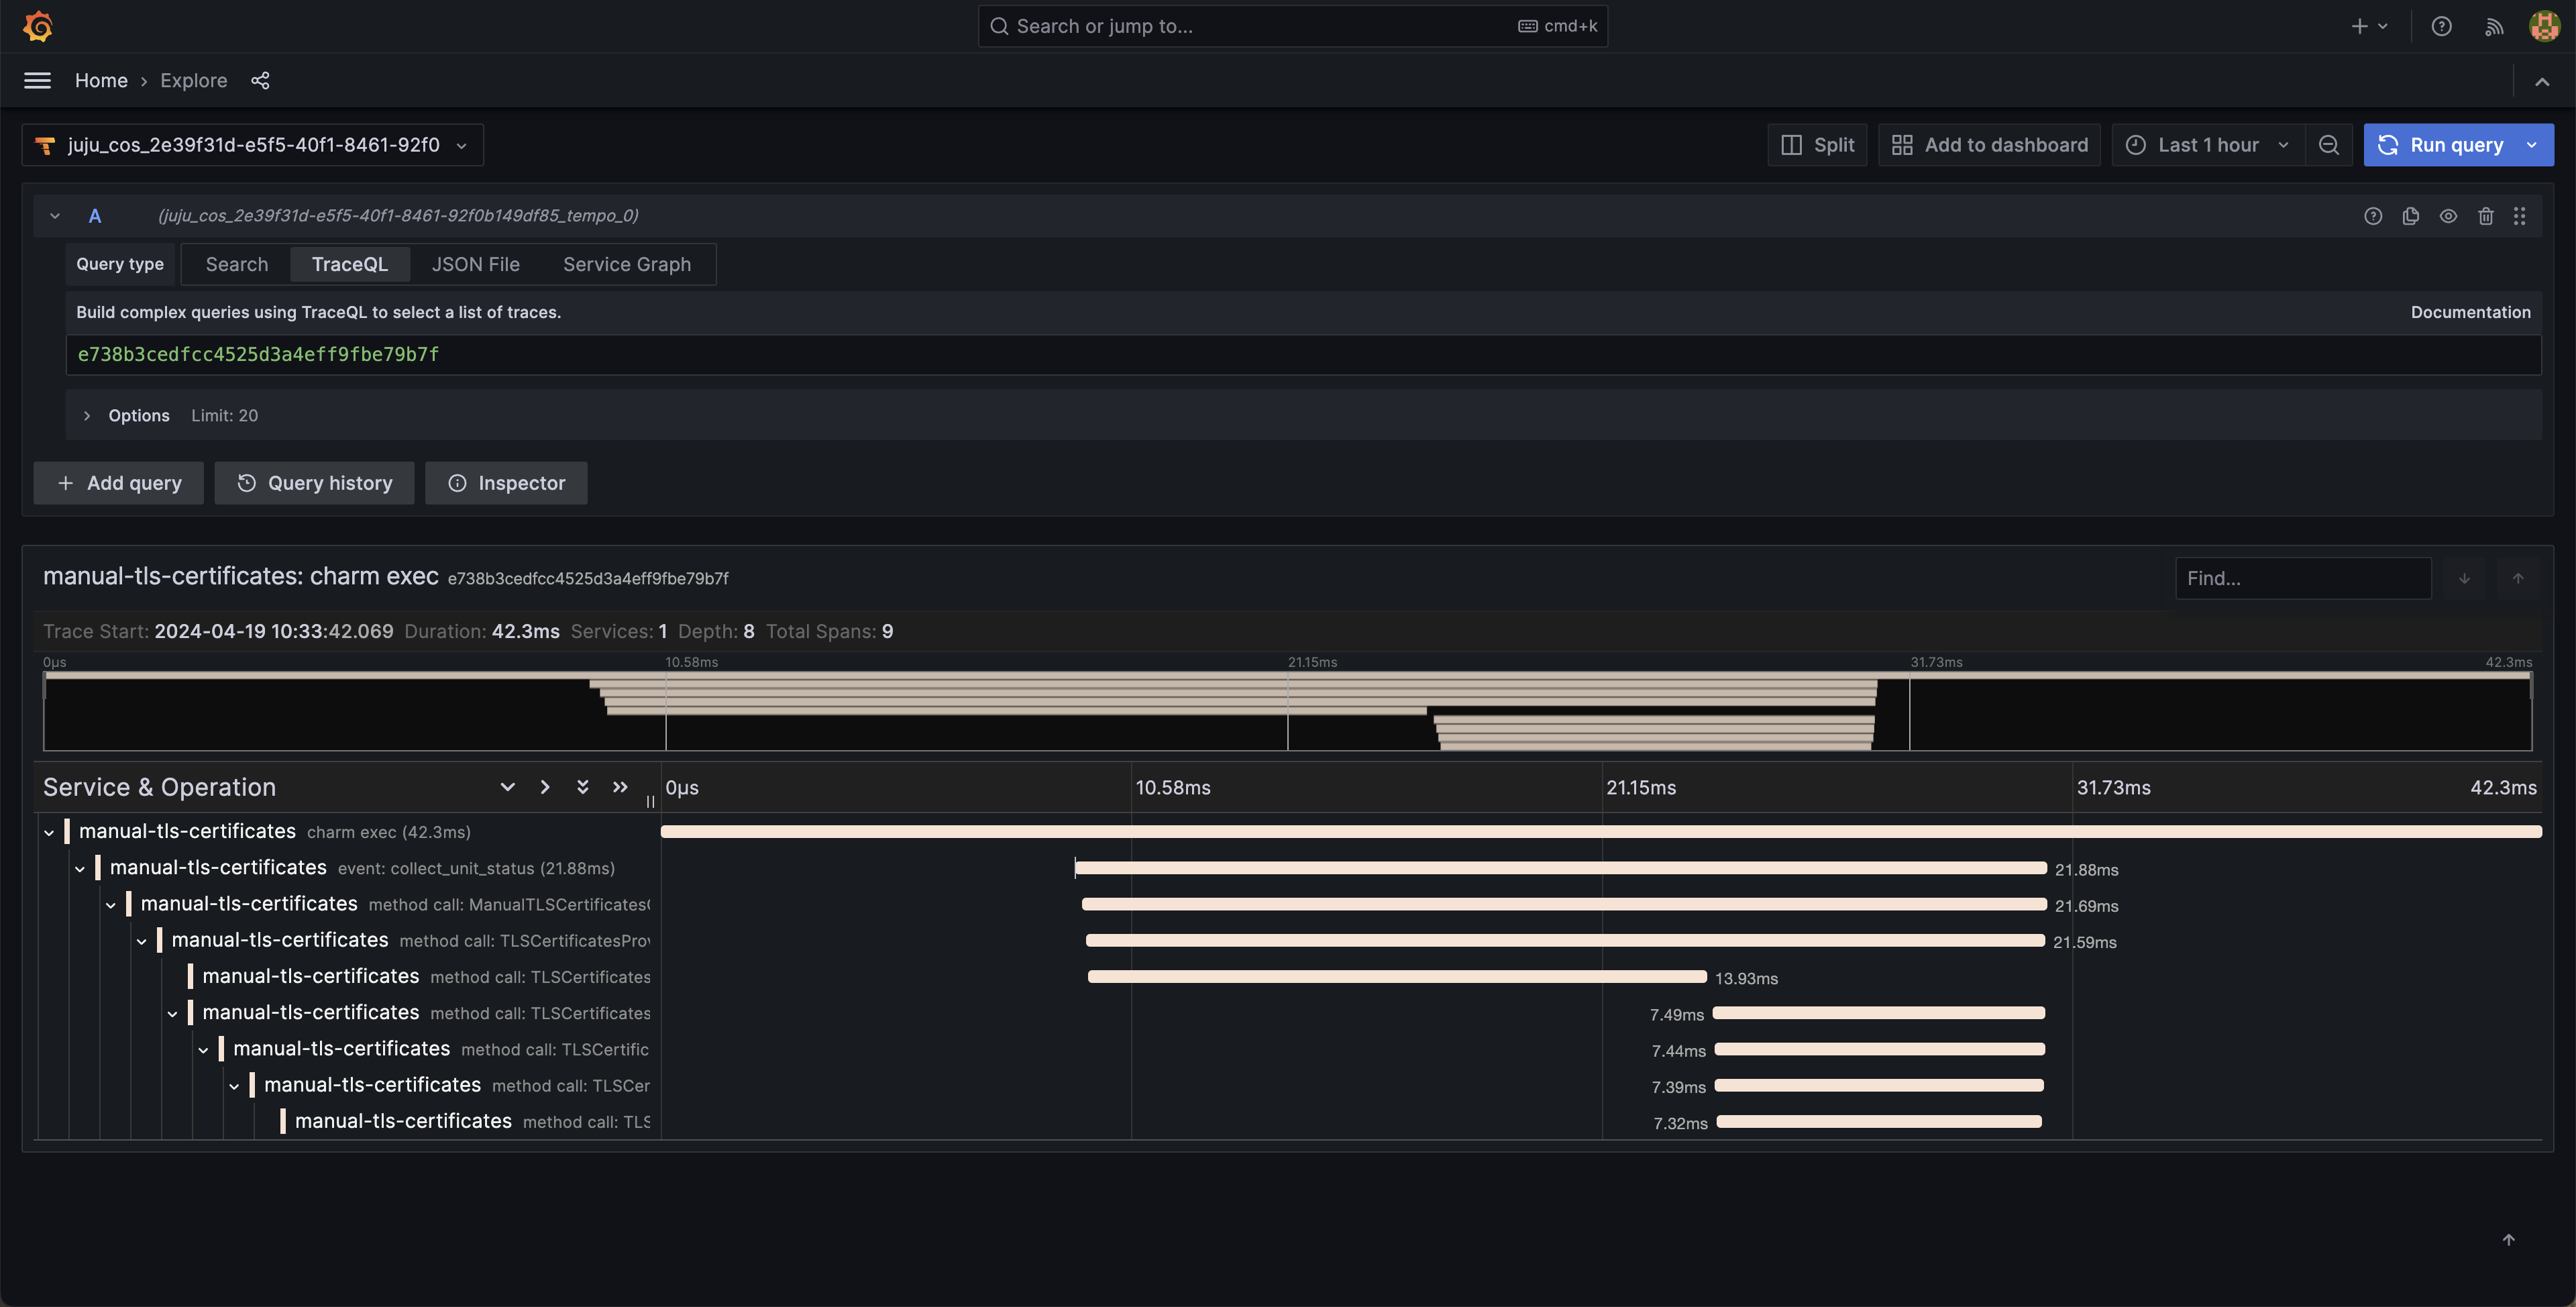The image size is (2576, 1307).
Task: Click the Grafana logo icon
Action: [x=38, y=26]
